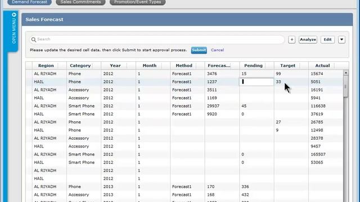Open the Promotion/Event Types tab
The width and height of the screenshot is (360, 202).
pos(137,2)
